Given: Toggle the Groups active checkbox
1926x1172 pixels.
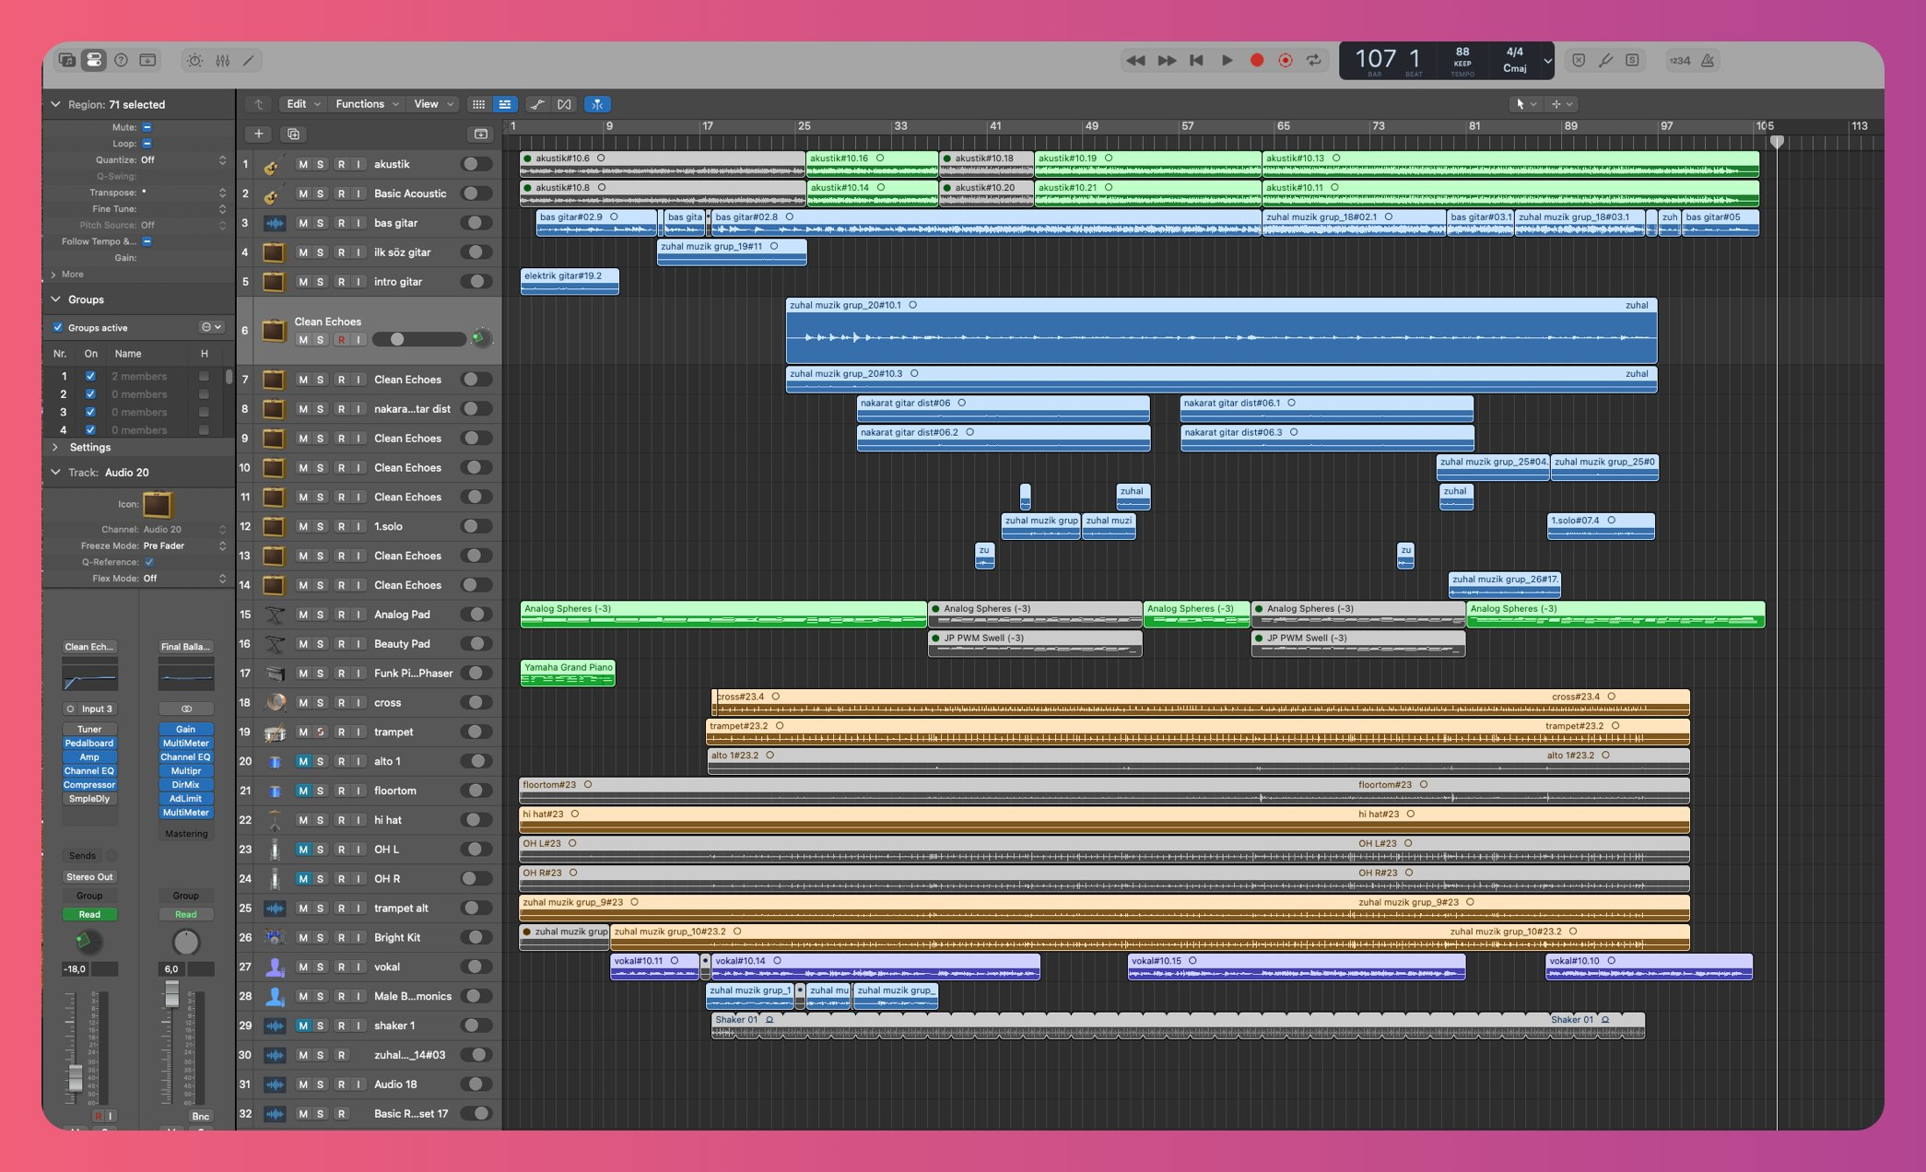Looking at the screenshot, I should pos(58,327).
